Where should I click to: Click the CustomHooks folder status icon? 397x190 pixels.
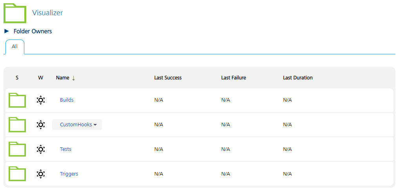[17, 125]
